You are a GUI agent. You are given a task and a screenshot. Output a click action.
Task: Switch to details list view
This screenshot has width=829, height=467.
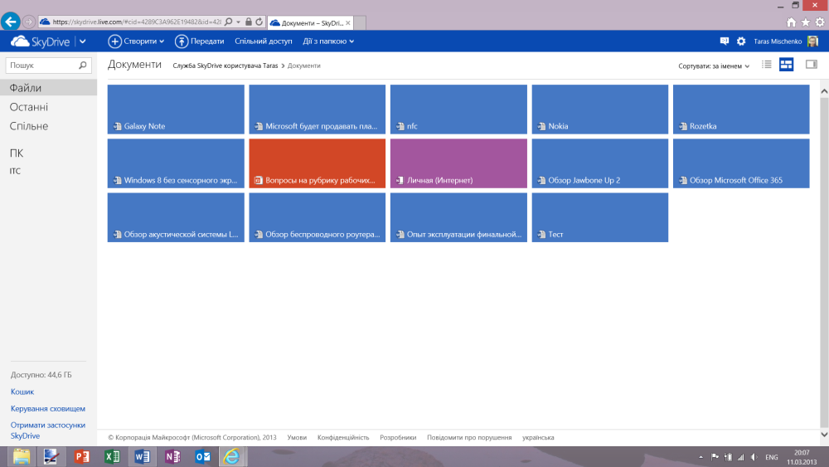pos(767,65)
